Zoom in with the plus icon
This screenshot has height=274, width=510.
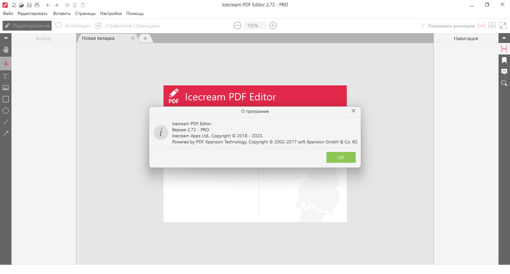273,25
